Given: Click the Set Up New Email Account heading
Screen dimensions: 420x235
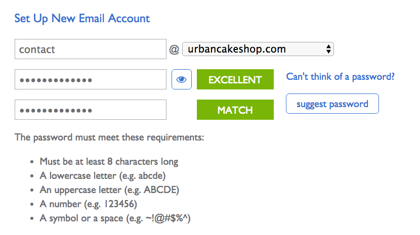Looking at the screenshot, I should [82, 19].
